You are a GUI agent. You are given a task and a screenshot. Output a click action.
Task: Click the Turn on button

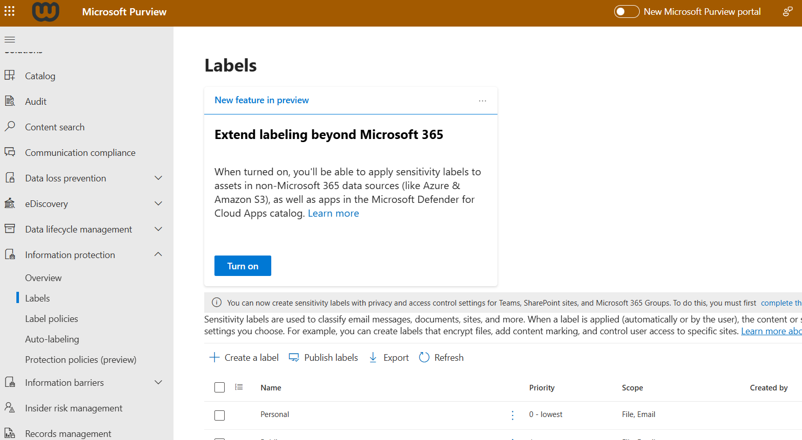click(243, 266)
